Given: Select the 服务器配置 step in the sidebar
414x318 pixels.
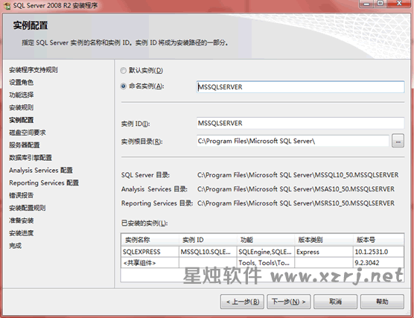Looking at the screenshot, I should coord(25,145).
